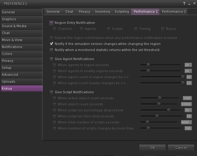Enable Give Agent Notifications checkbox
This screenshot has width=197, height=156.
pos(51,59)
